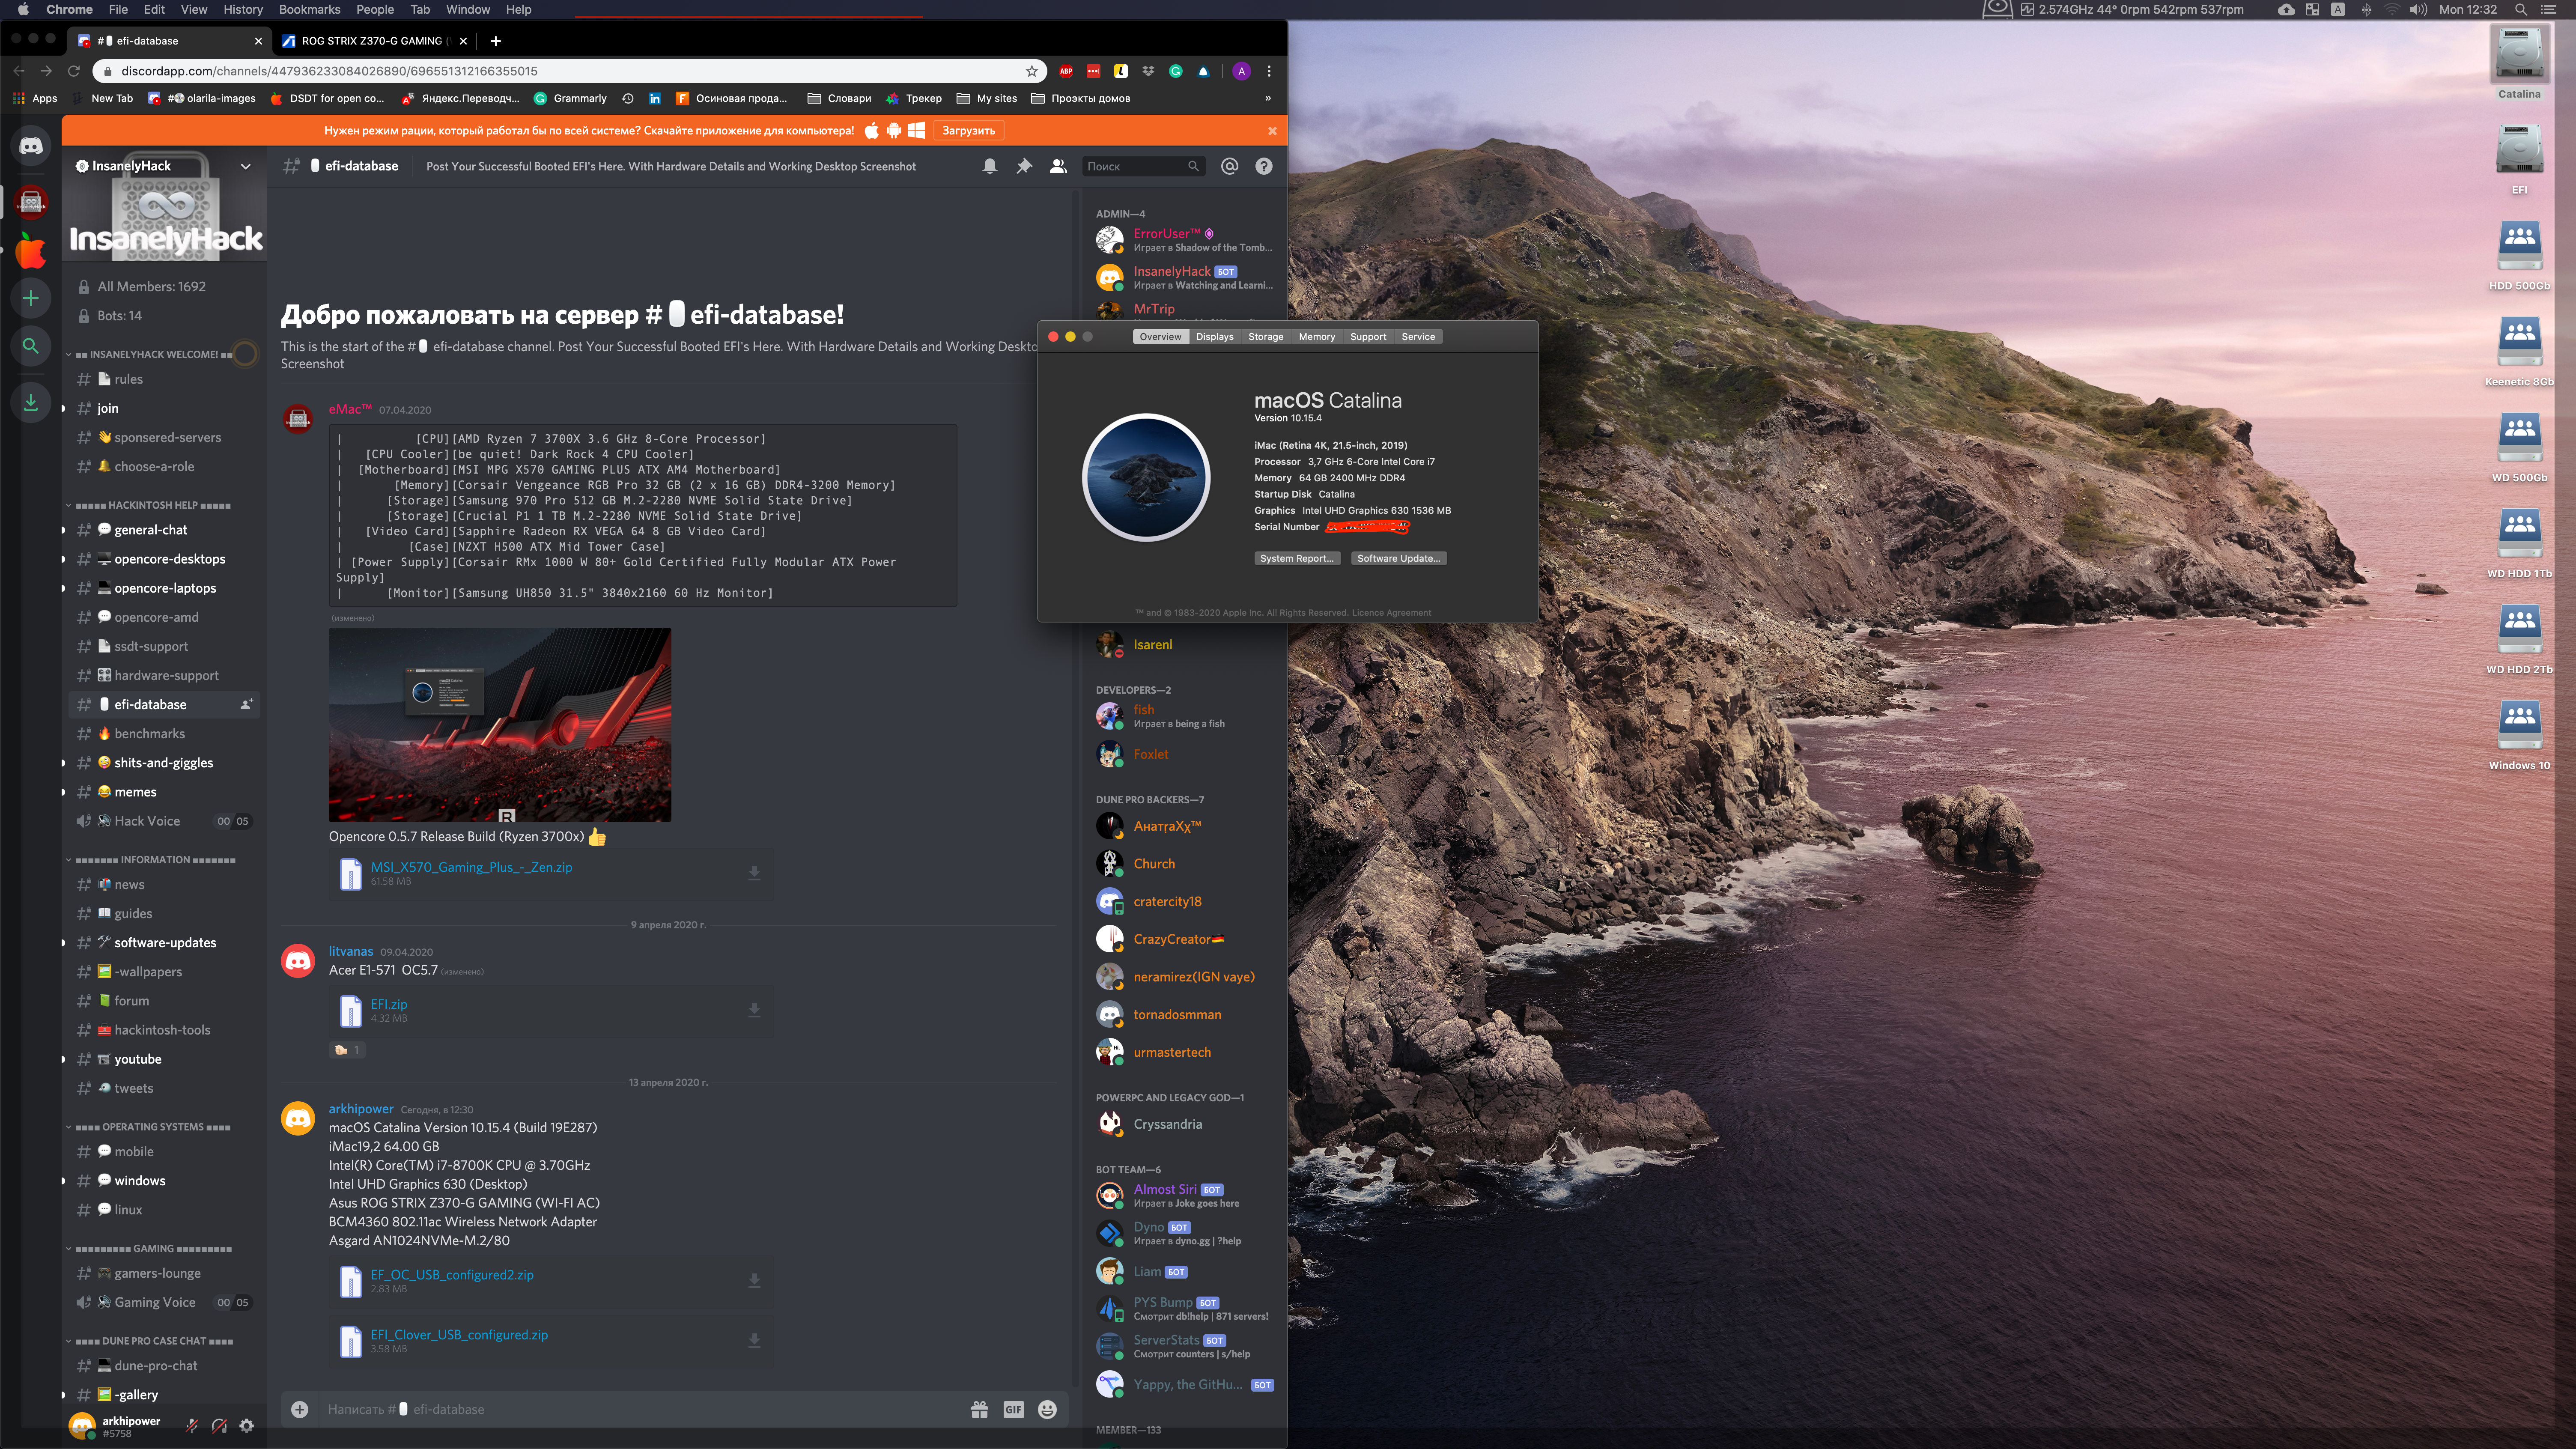Download EF_OC_USB_configured2.zip using download arrow

pyautogui.click(x=754, y=1281)
